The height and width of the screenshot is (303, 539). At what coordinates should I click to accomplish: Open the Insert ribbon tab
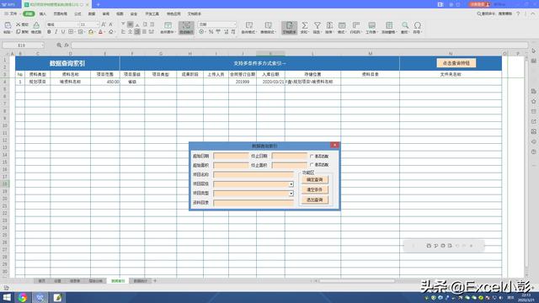43,13
